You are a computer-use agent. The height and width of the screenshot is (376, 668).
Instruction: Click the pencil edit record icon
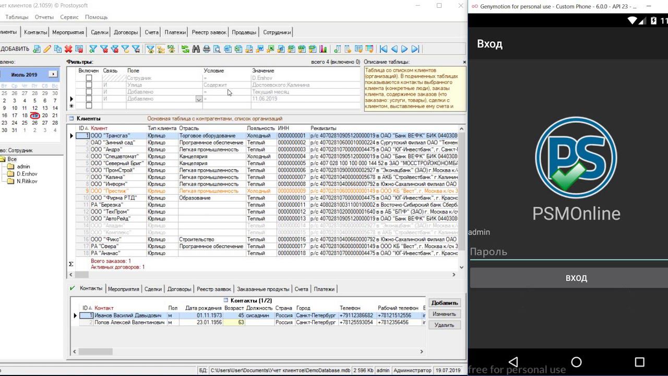point(47,49)
